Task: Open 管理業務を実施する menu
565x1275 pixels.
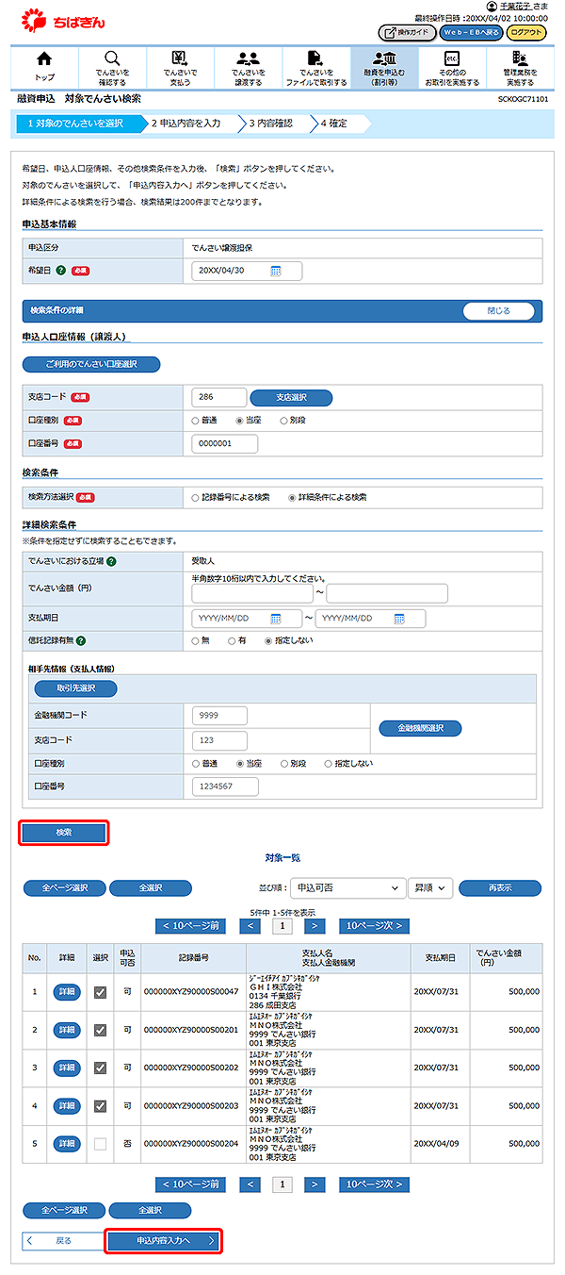Action: point(519,68)
